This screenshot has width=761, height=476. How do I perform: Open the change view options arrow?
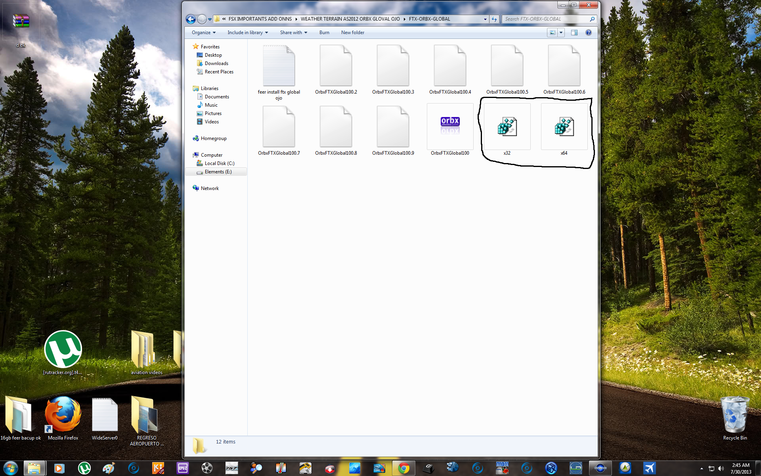click(561, 33)
